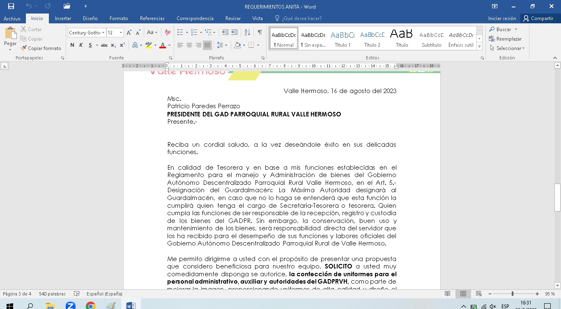561x309 pixels.
Task: Click the sort A-Z icon
Action: click(x=247, y=32)
